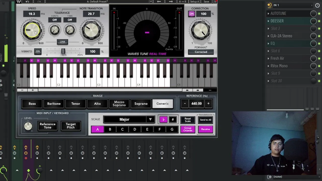Image resolution: width=322 pixels, height=181 pixels.
Task: Adjust the Note Transition knob
Action: tap(91, 30)
